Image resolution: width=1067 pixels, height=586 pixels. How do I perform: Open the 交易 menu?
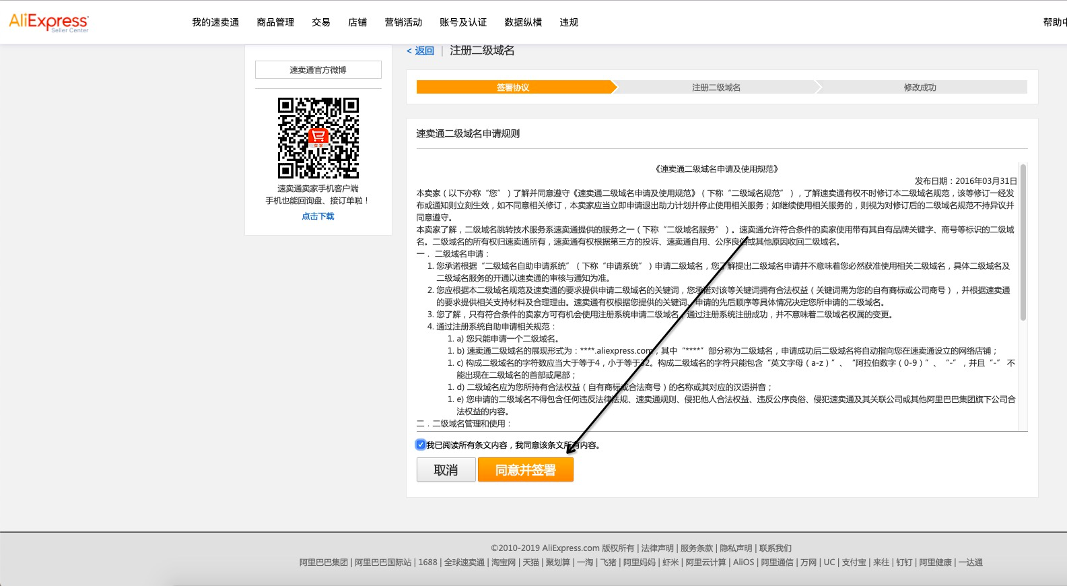[321, 22]
